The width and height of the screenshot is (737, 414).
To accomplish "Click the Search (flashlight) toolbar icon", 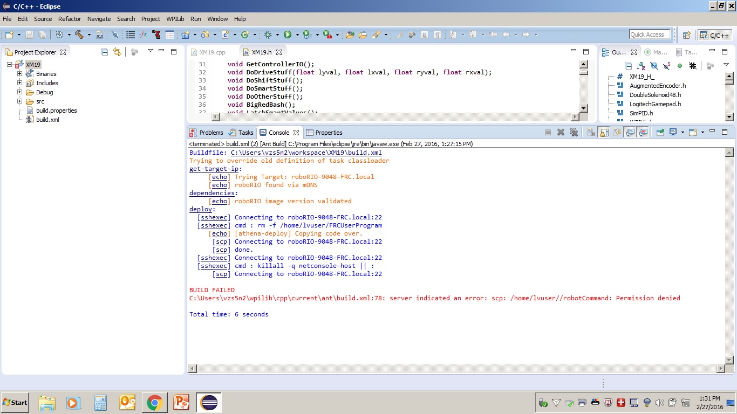I will tap(376, 34).
